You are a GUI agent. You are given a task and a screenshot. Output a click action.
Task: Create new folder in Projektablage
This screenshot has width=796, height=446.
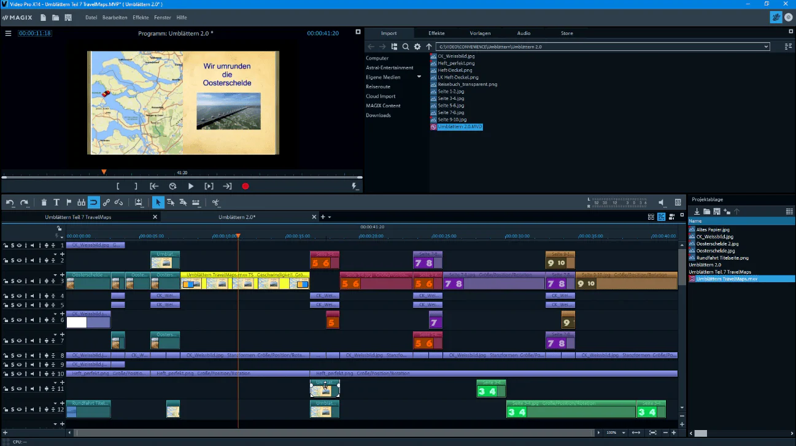pos(727,212)
